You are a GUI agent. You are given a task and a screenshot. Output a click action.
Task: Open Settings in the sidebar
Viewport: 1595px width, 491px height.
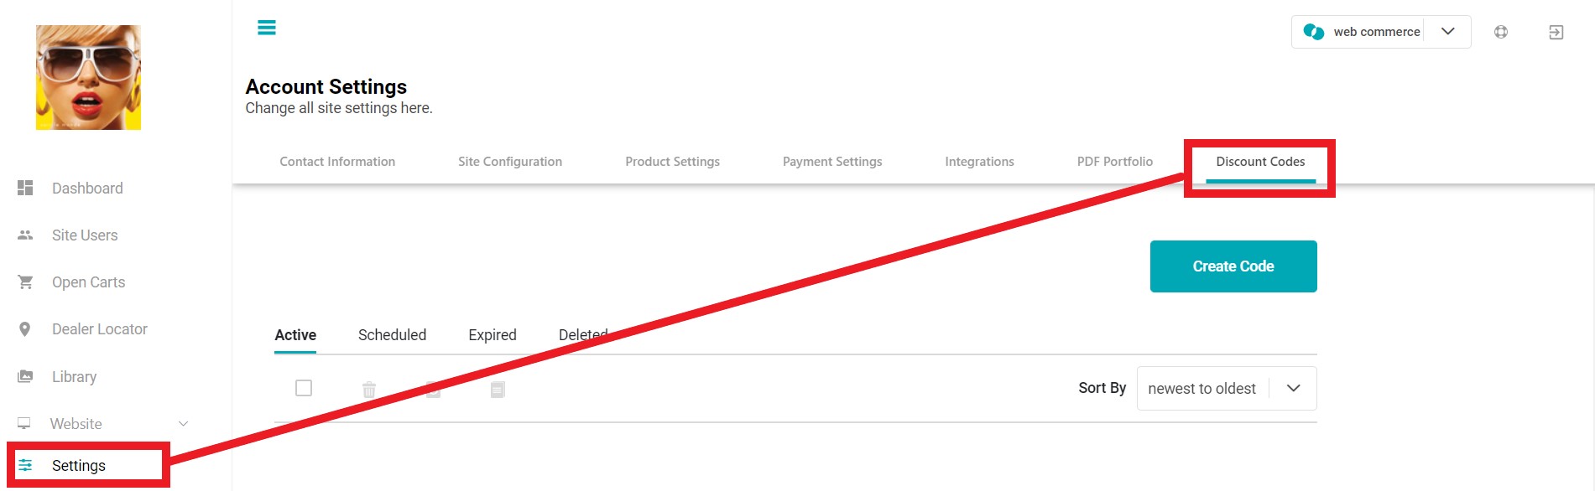coord(79,466)
